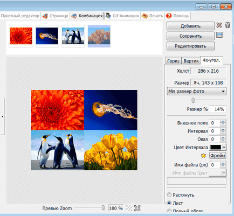Open the Помощь help icon tab
This screenshot has height=216, width=234.
[x=178, y=16]
